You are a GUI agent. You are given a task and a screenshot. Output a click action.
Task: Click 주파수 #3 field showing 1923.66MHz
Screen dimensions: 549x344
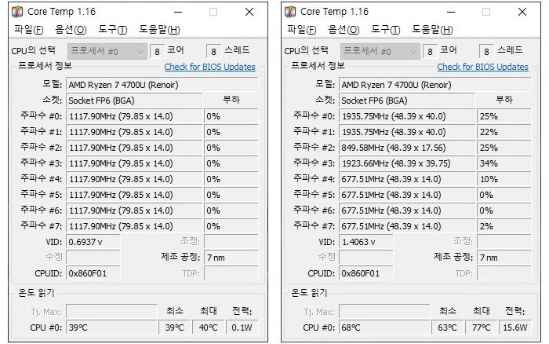coord(407,163)
